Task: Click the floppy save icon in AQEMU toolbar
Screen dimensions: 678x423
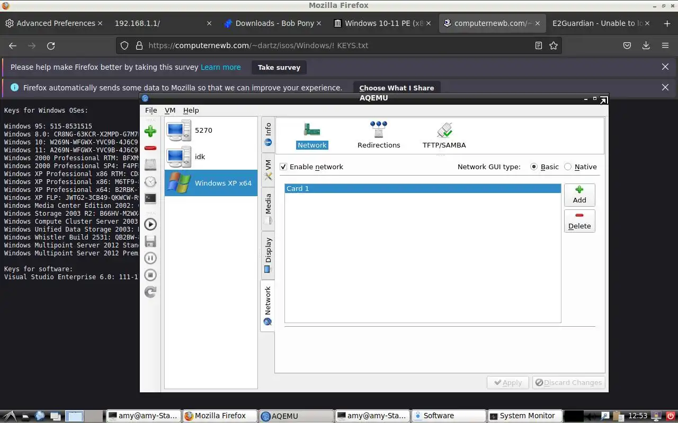Action: point(150,241)
